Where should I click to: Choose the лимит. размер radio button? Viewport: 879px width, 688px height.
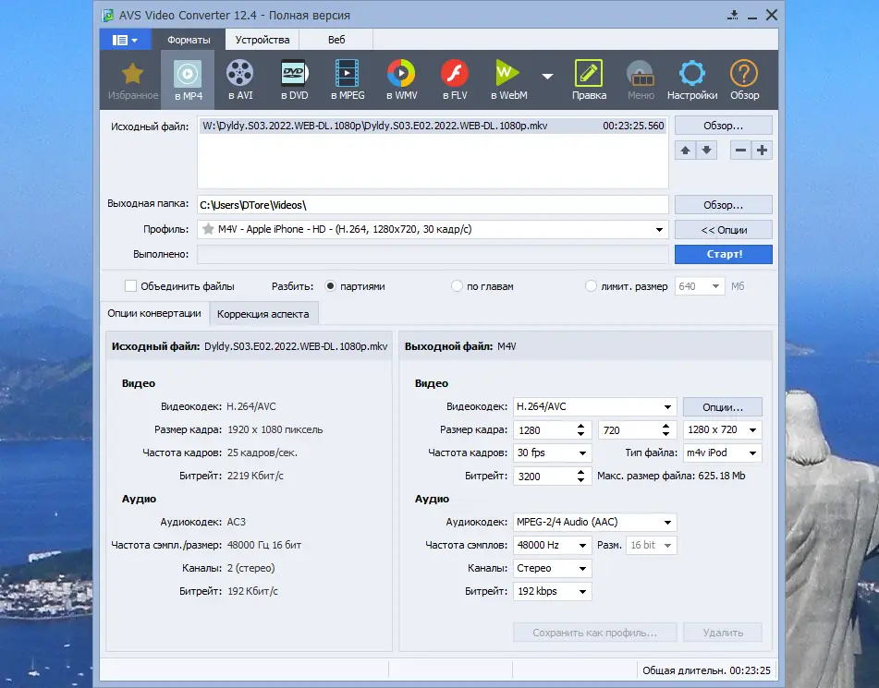click(591, 286)
